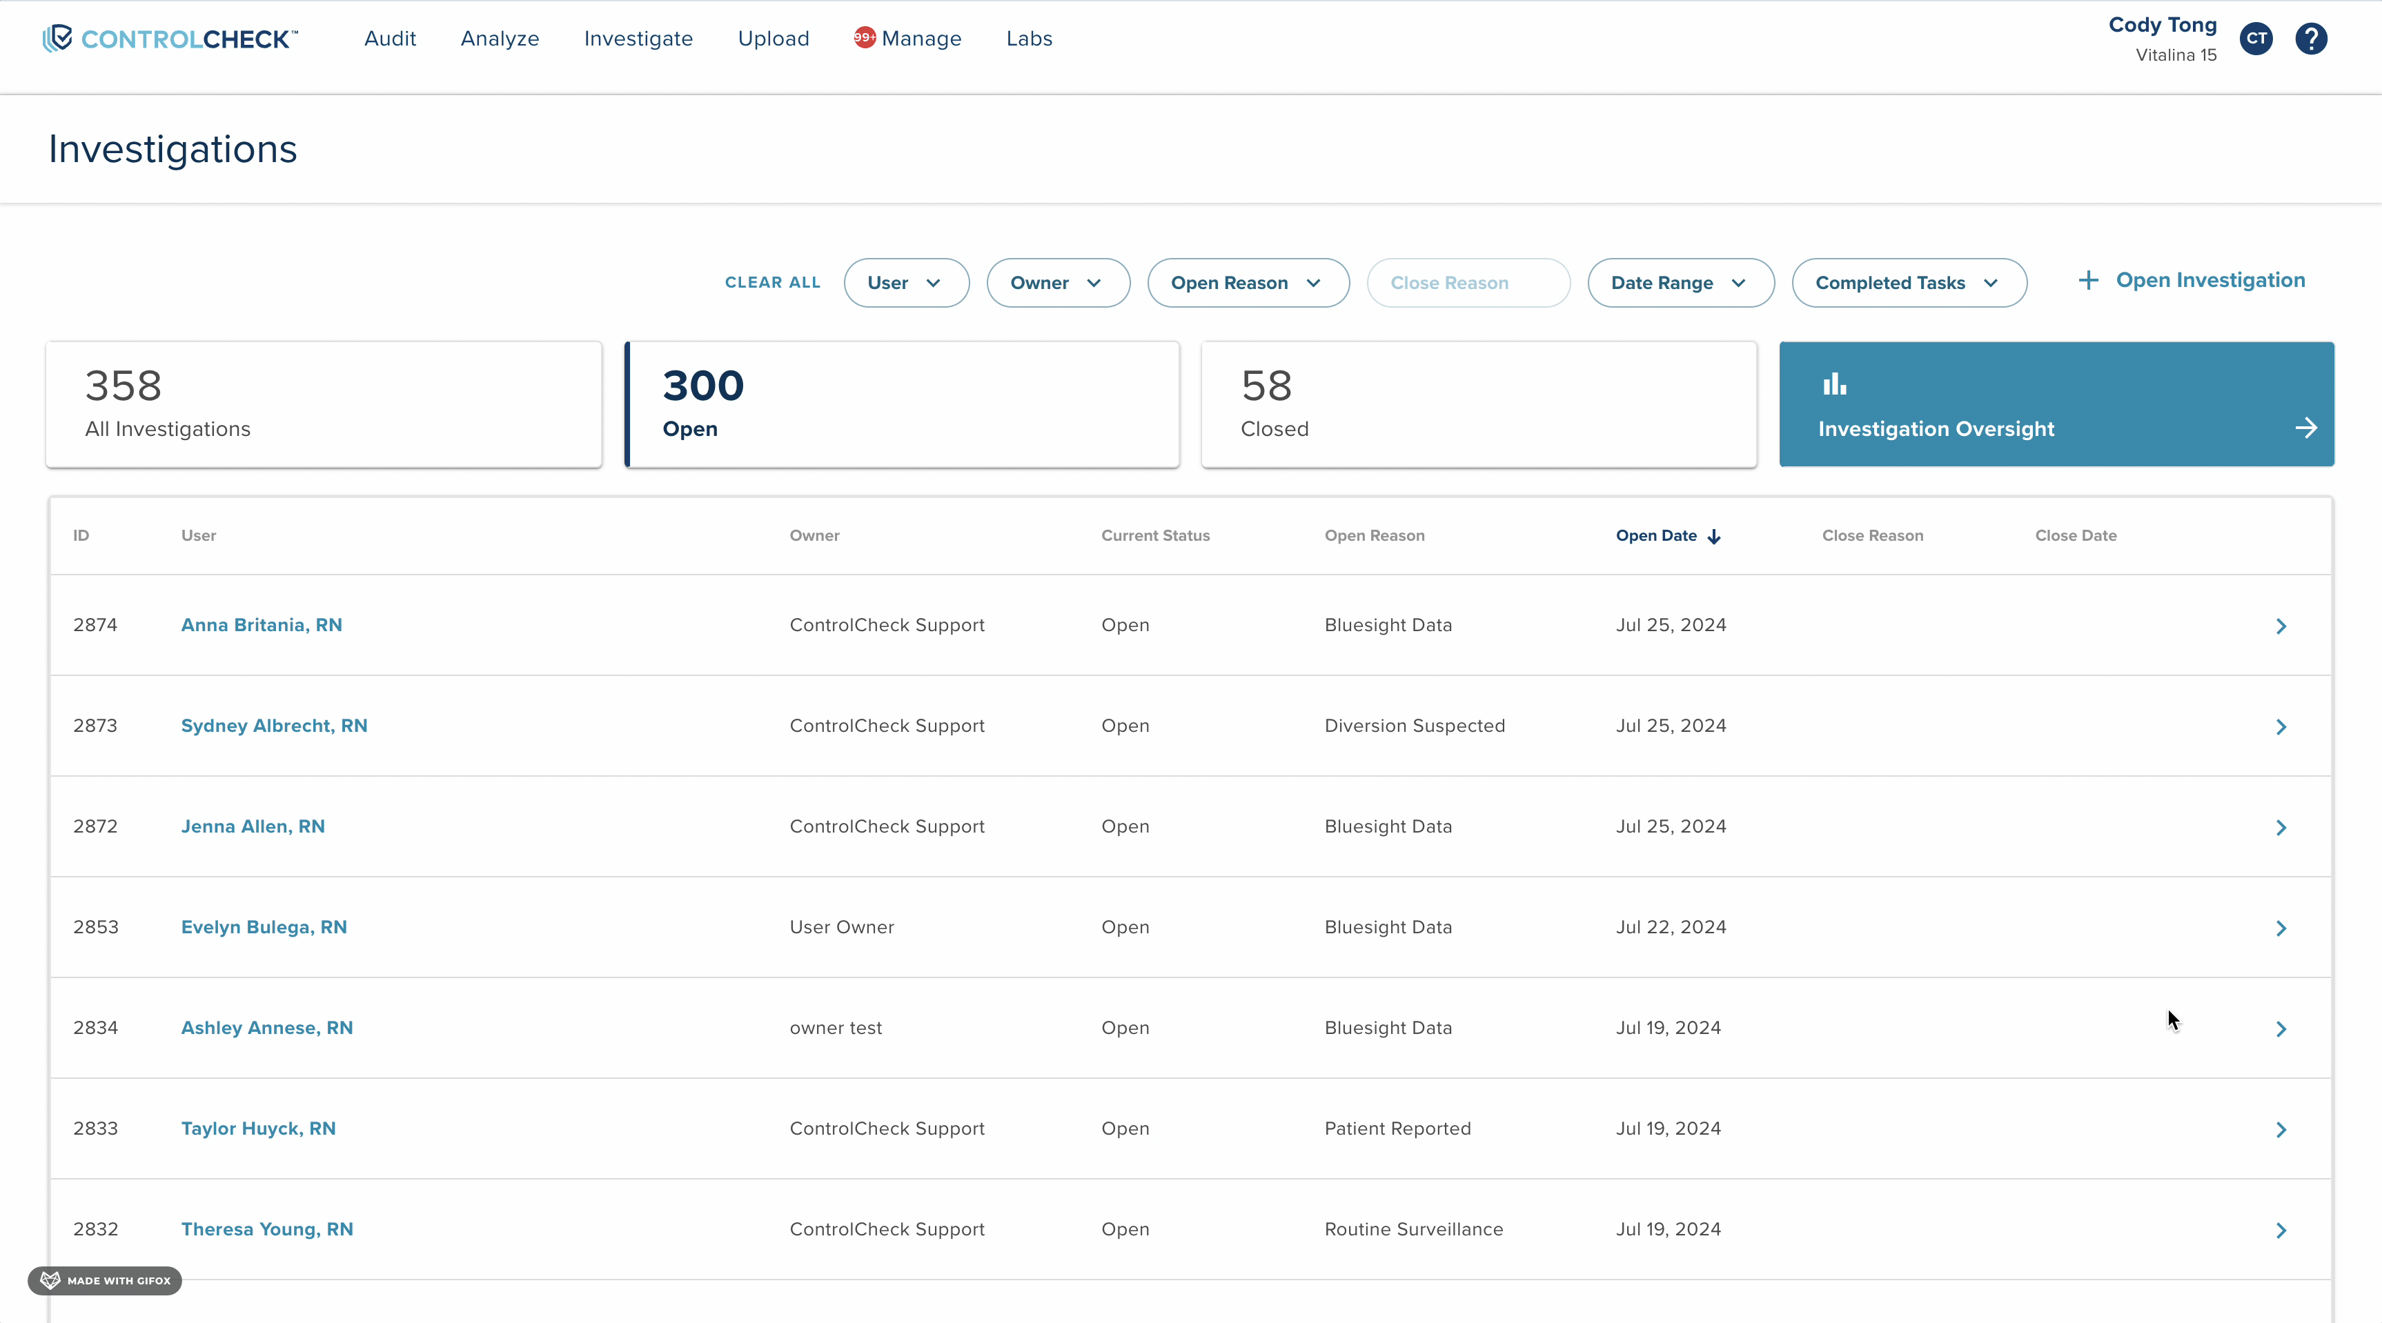The height and width of the screenshot is (1323, 2382).
Task: Open the CT user avatar menu
Action: pos(2256,39)
